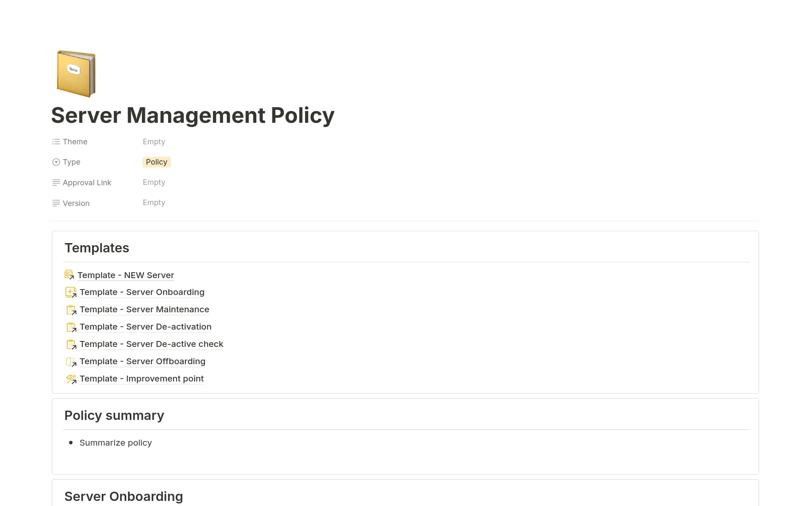Click the Policy summary heading
Viewport: 811px width, 506px height.
point(114,415)
